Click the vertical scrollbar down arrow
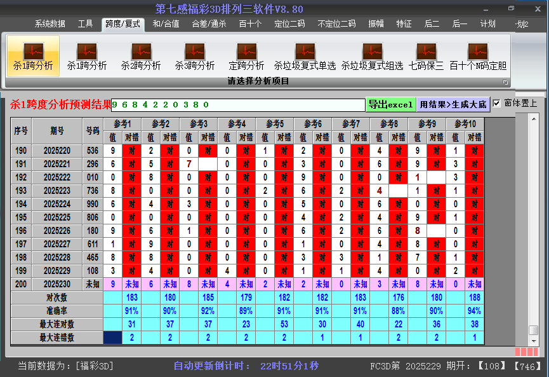The height and width of the screenshot is (377, 549). coord(534,340)
